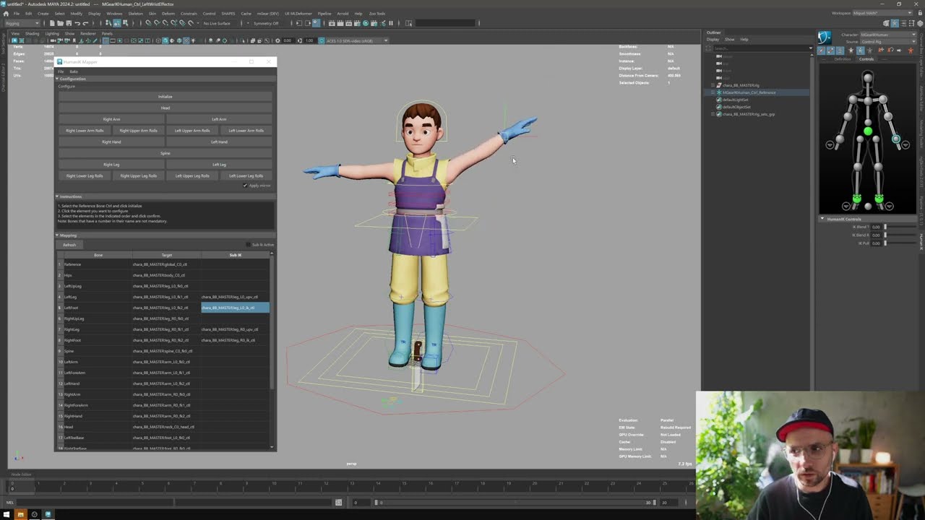Click the Left Arm button

coord(219,119)
